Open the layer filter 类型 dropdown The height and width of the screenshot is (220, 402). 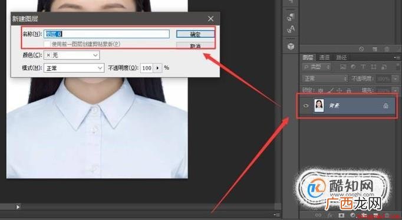(x=317, y=67)
